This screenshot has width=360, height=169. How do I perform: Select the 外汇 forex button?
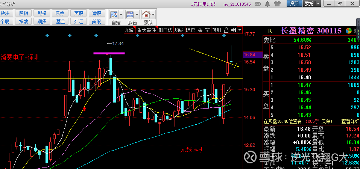point(79,21)
